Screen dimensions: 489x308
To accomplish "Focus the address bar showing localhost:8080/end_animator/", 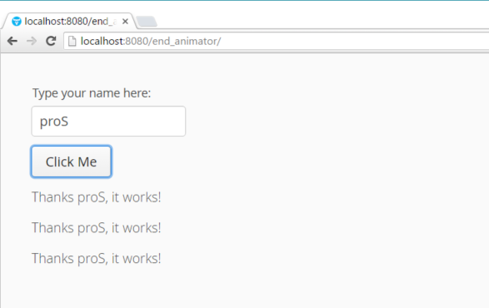I will tap(277, 41).
